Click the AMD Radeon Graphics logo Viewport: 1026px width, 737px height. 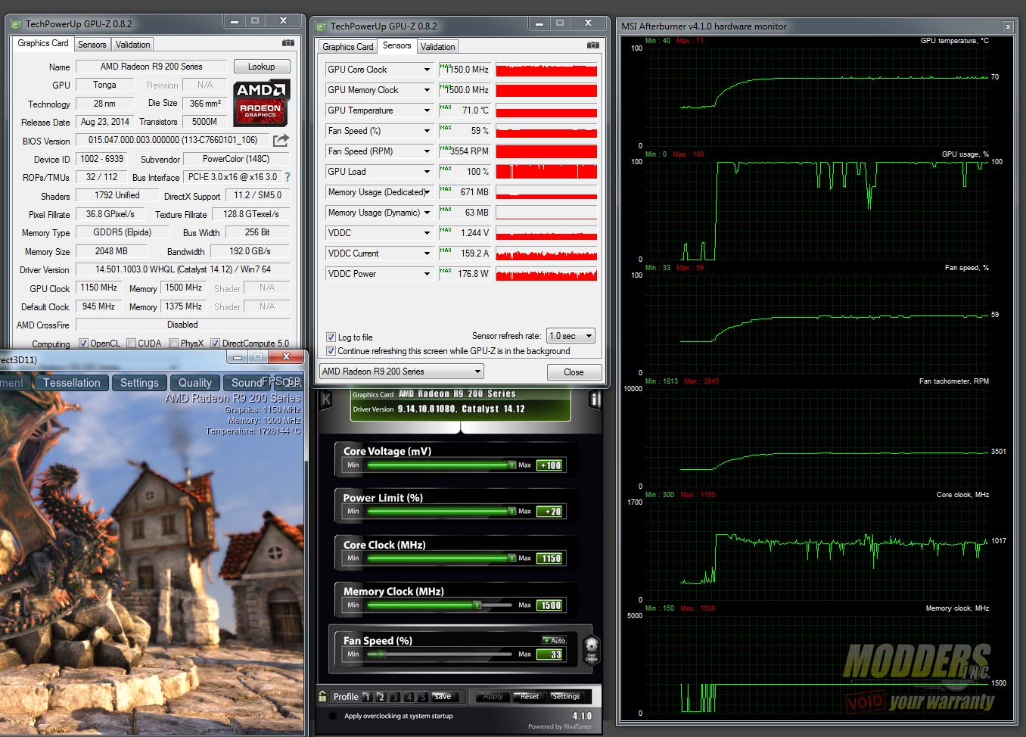click(261, 103)
